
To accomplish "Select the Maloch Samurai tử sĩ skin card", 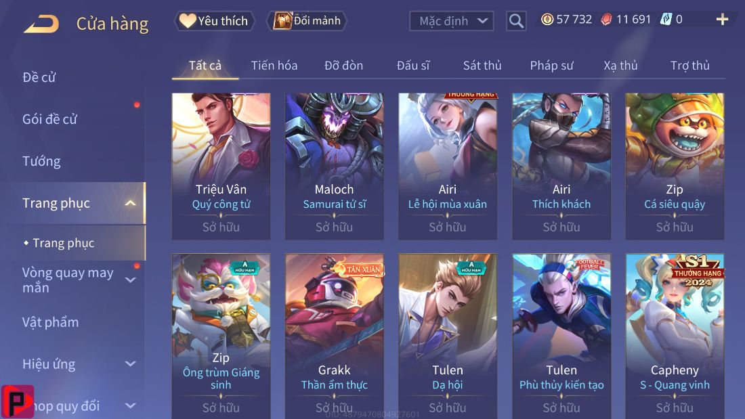I will [334, 167].
